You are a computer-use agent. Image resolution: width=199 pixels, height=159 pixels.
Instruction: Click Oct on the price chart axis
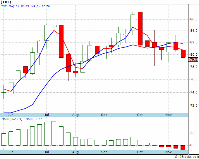point(140,115)
